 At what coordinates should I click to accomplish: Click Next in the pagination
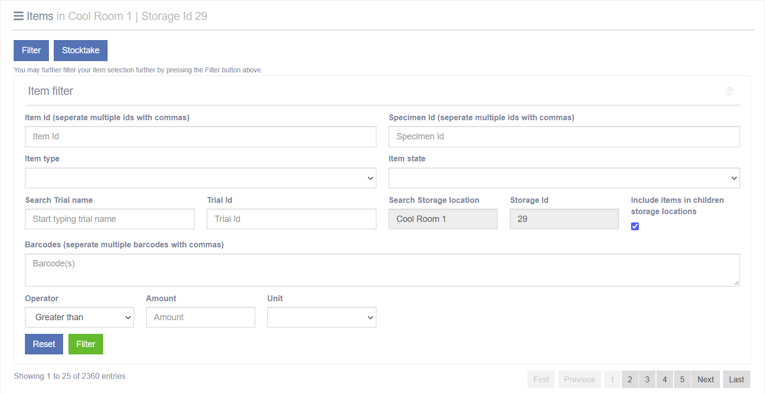click(705, 379)
